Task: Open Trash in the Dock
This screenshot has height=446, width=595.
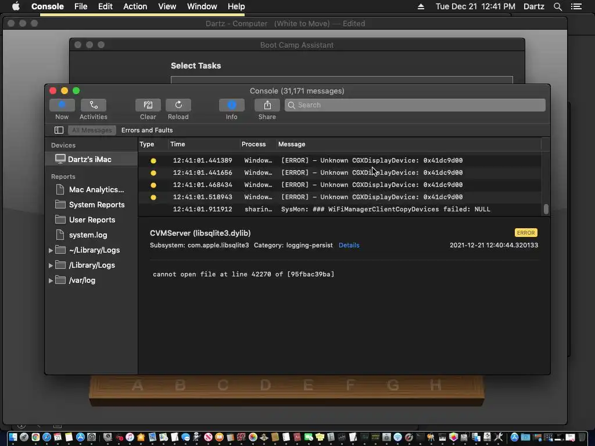Action: point(581,437)
